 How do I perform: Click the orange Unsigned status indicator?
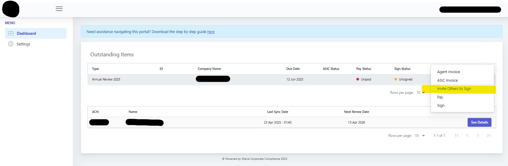point(396,79)
